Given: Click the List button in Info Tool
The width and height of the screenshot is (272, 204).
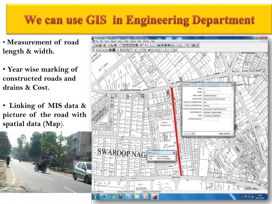Looking at the screenshot, I should click(193, 133).
